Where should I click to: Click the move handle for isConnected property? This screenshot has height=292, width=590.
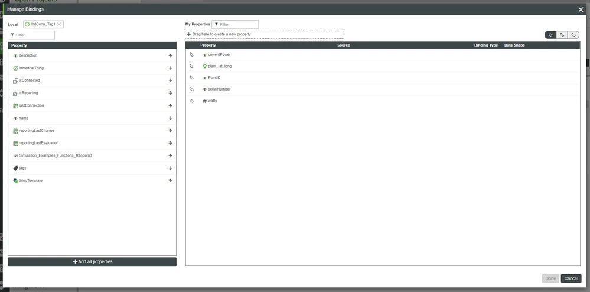(171, 81)
